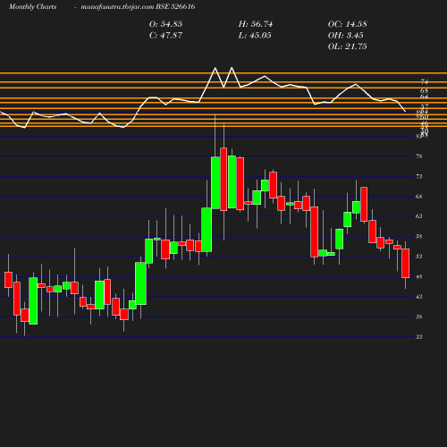Select the close value "C: 47.87"
The height and width of the screenshot is (447, 447).
(x=165, y=36)
